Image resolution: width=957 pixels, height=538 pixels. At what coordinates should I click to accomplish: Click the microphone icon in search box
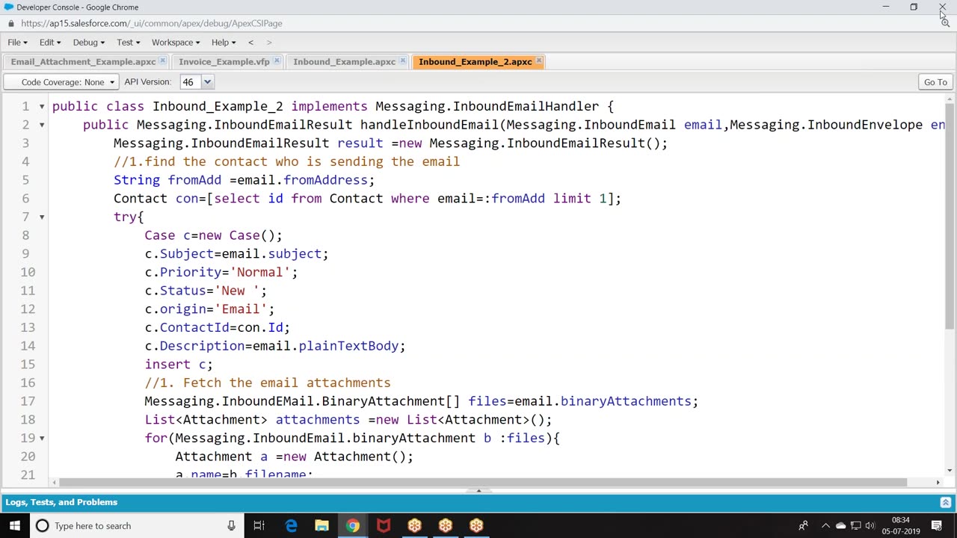click(231, 526)
